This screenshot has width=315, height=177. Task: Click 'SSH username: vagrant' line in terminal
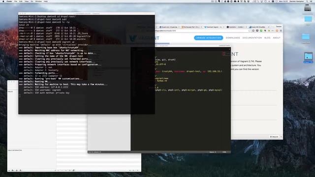[42, 90]
